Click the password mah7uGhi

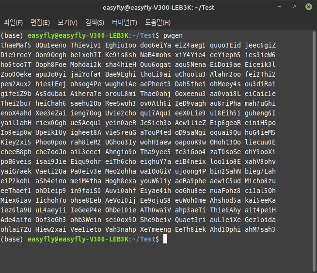tap(260, 104)
